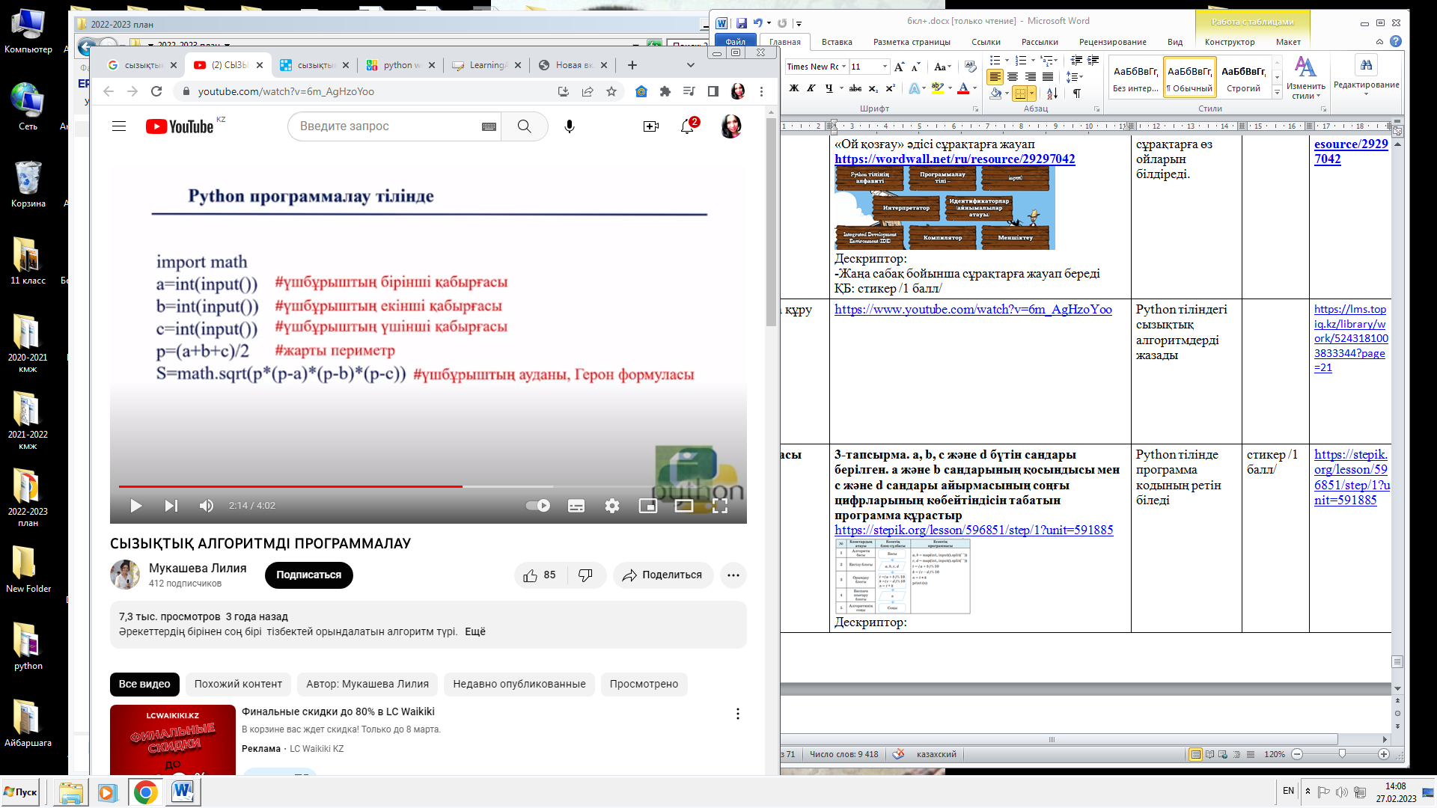Expand Chrome tab search chevron

[691, 65]
